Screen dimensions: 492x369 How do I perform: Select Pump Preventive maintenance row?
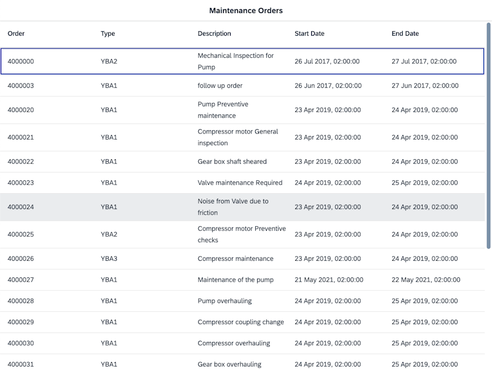coord(242,110)
